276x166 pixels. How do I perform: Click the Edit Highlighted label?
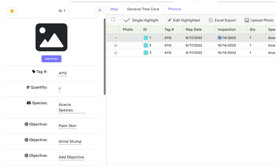(186, 20)
